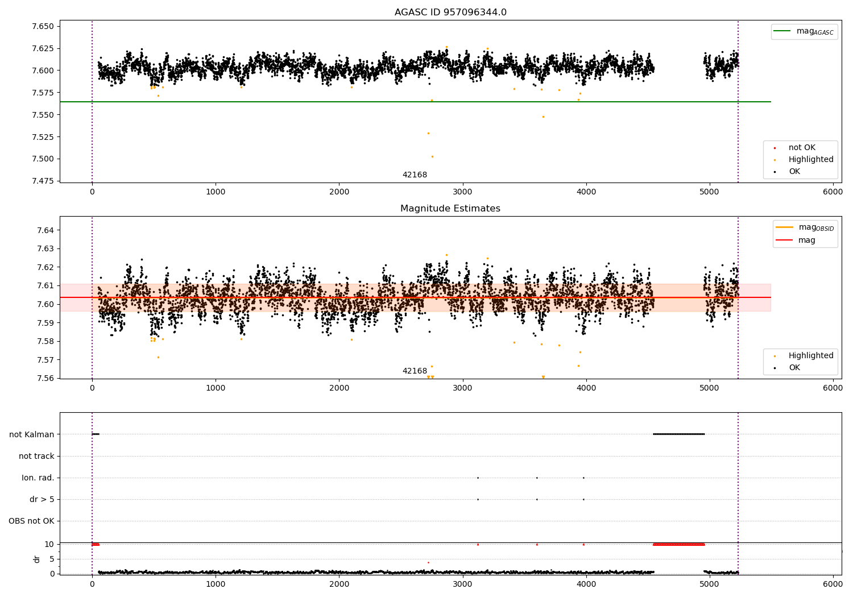Screen dimensions: 853x597
Task: Click the "42168" annotation in middle plot
Action: coord(415,371)
